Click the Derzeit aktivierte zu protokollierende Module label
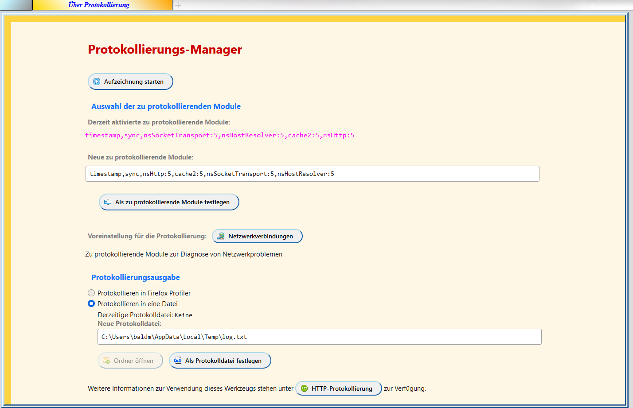This screenshot has width=633, height=408. (x=159, y=122)
